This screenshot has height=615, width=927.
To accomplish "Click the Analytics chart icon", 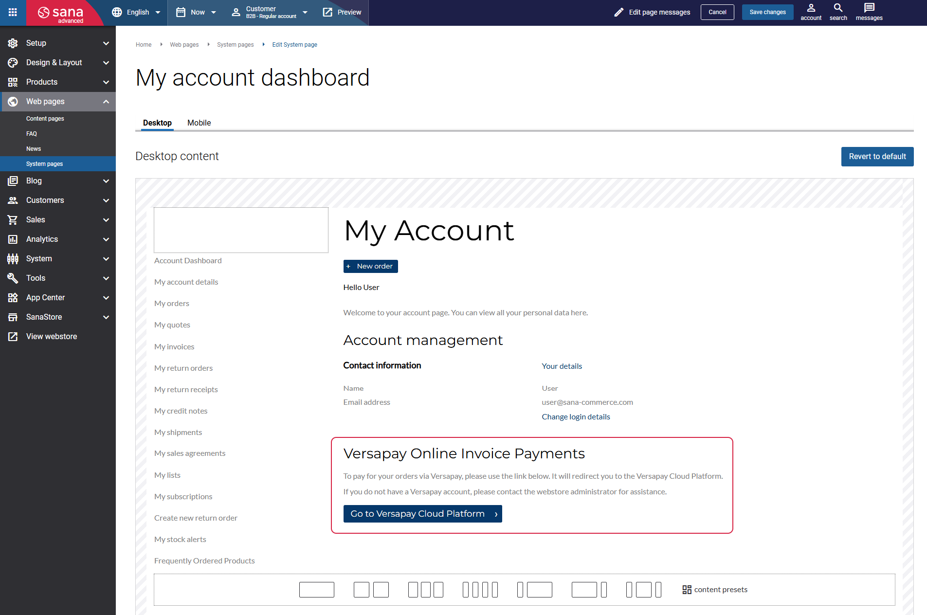I will [x=13, y=239].
